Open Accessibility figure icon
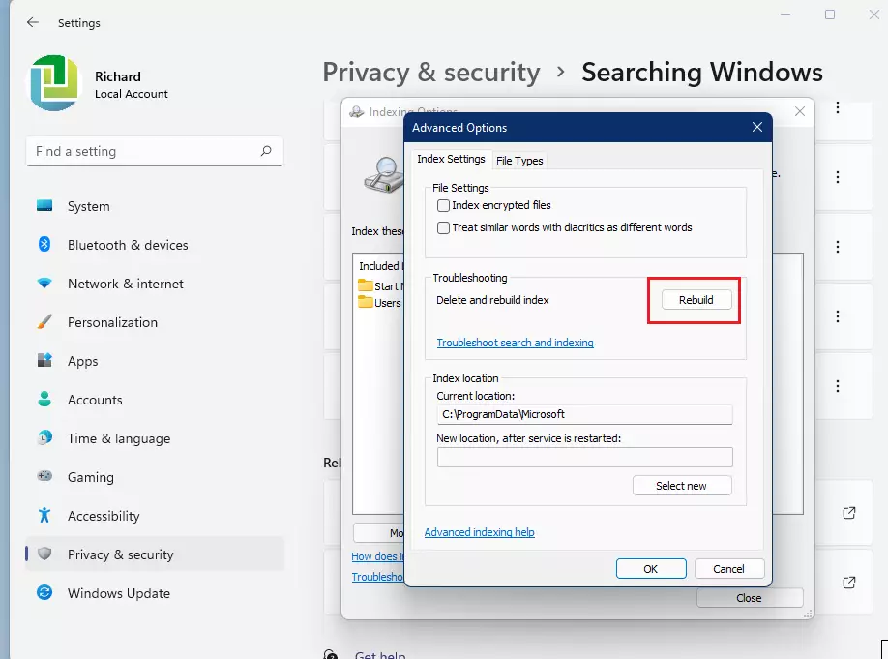 pyautogui.click(x=44, y=515)
